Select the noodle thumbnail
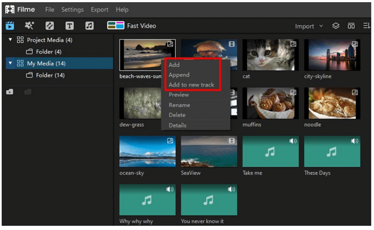374x230 pixels. pyautogui.click(x=332, y=103)
